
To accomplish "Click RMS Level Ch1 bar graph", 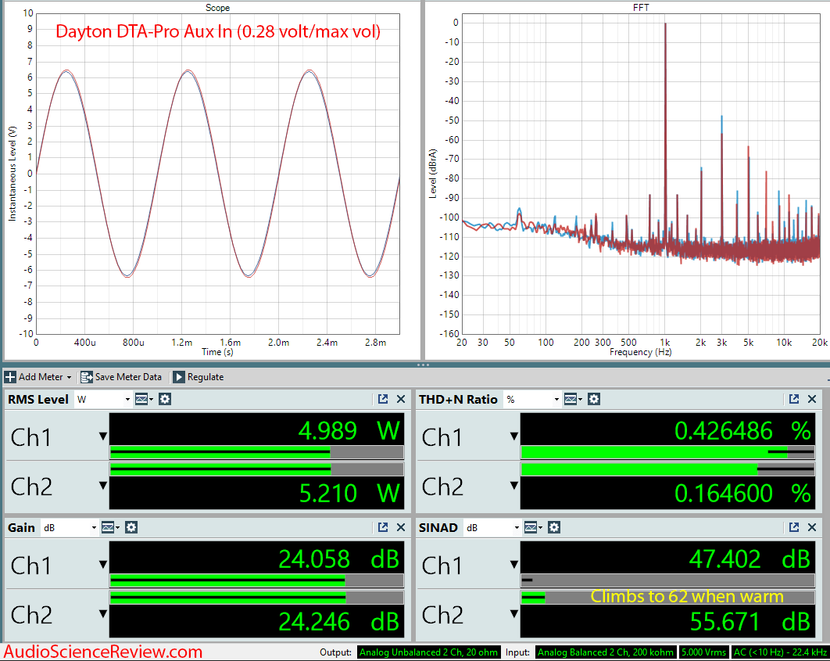I will (256, 452).
